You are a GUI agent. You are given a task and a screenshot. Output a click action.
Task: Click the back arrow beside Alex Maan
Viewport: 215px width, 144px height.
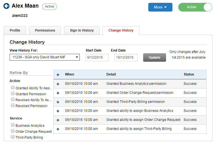pos(6,6)
